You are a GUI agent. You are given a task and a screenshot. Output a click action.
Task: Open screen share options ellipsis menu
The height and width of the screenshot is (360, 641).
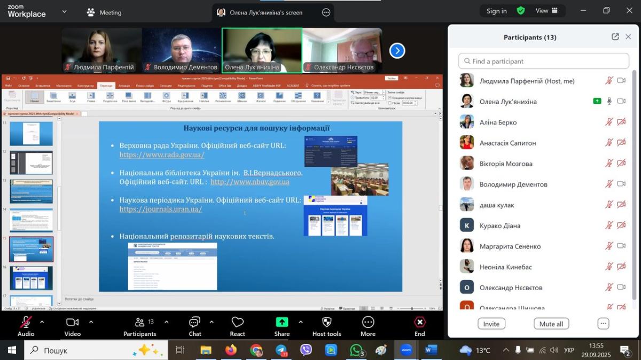[x=326, y=12]
